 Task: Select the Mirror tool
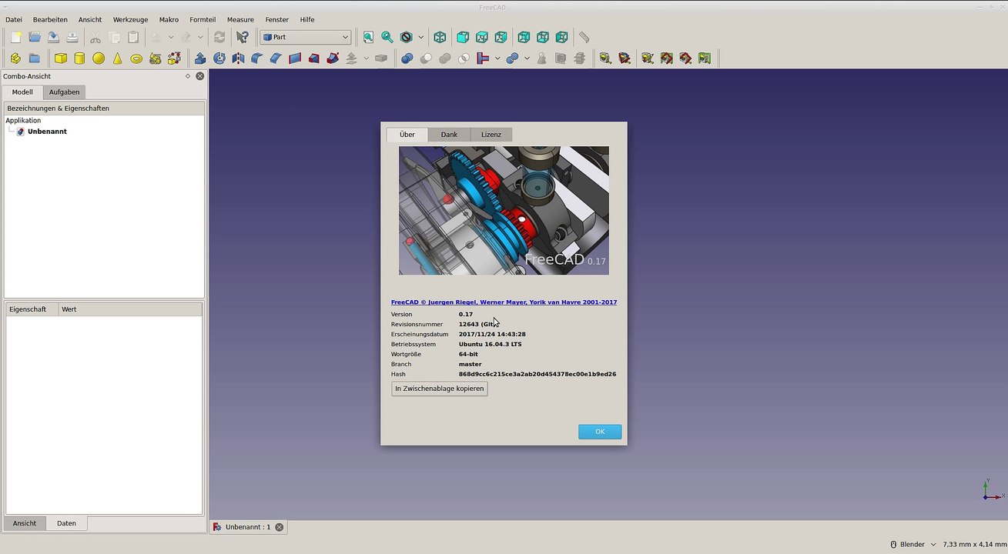pos(238,58)
